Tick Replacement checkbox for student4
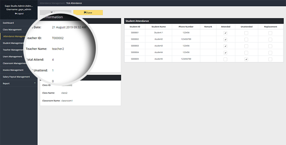 pyautogui.click(x=270, y=52)
